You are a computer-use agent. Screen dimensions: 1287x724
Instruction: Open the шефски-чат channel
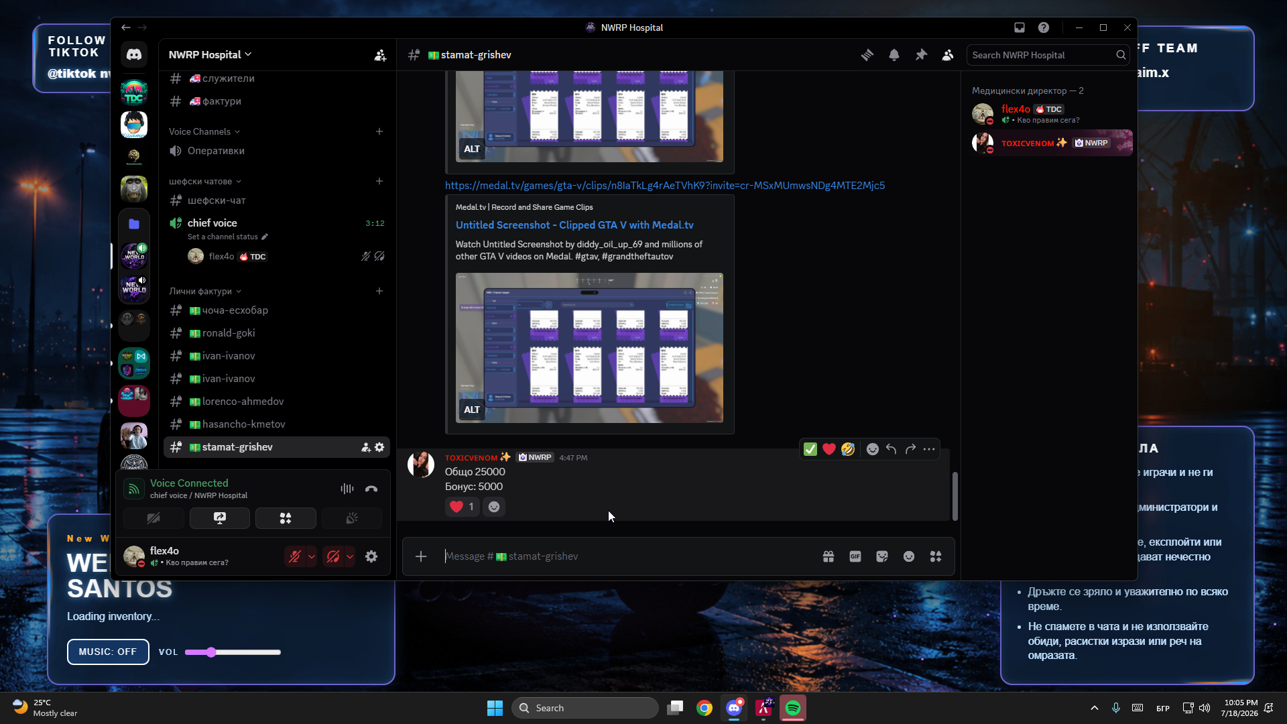click(x=277, y=200)
